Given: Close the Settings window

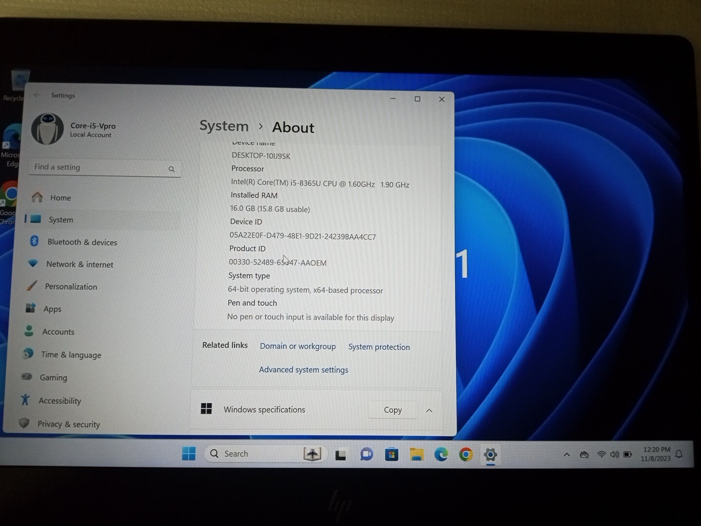Looking at the screenshot, I should 442,99.
